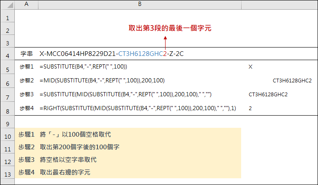Screen dimensions: 318x185
Task: Select the left-aligned CT3H6128GHC2 result in row 7
Action: coord(268,95)
